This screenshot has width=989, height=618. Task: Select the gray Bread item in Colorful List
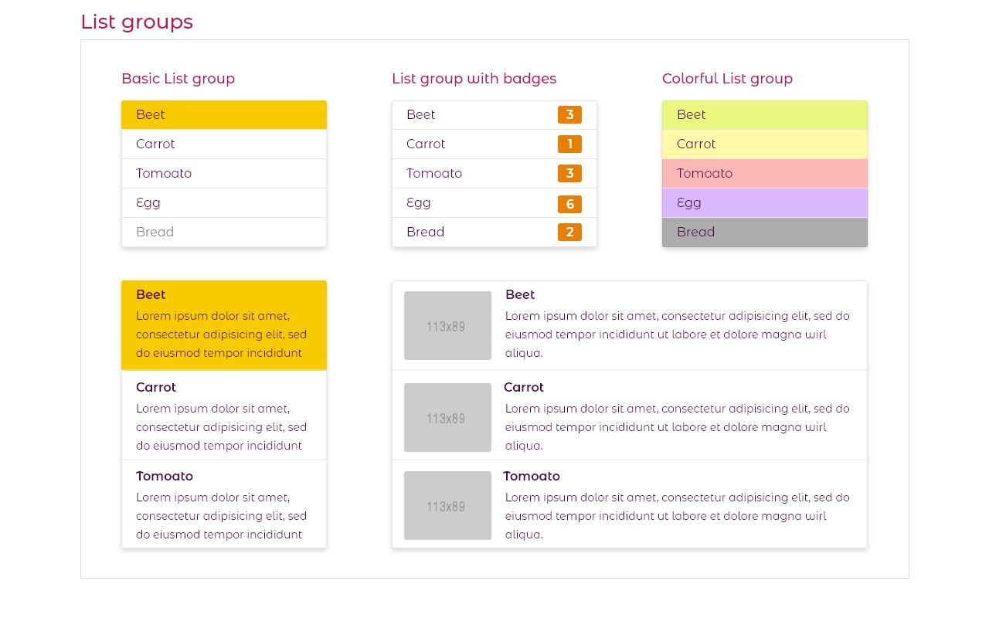point(765,233)
